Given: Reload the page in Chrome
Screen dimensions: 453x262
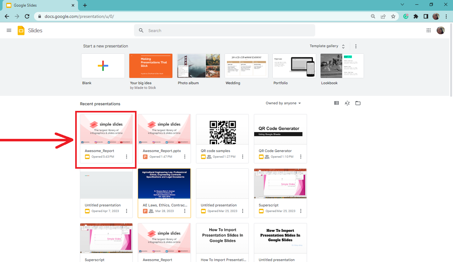Looking at the screenshot, I should (27, 16).
